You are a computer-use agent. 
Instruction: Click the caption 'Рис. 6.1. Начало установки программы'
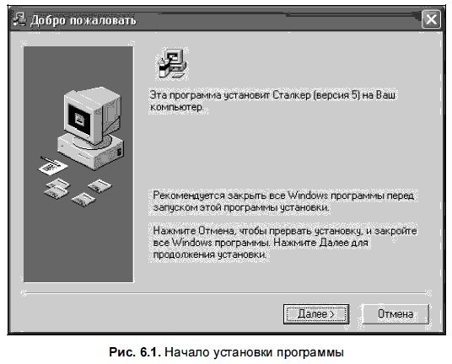[x=226, y=352]
